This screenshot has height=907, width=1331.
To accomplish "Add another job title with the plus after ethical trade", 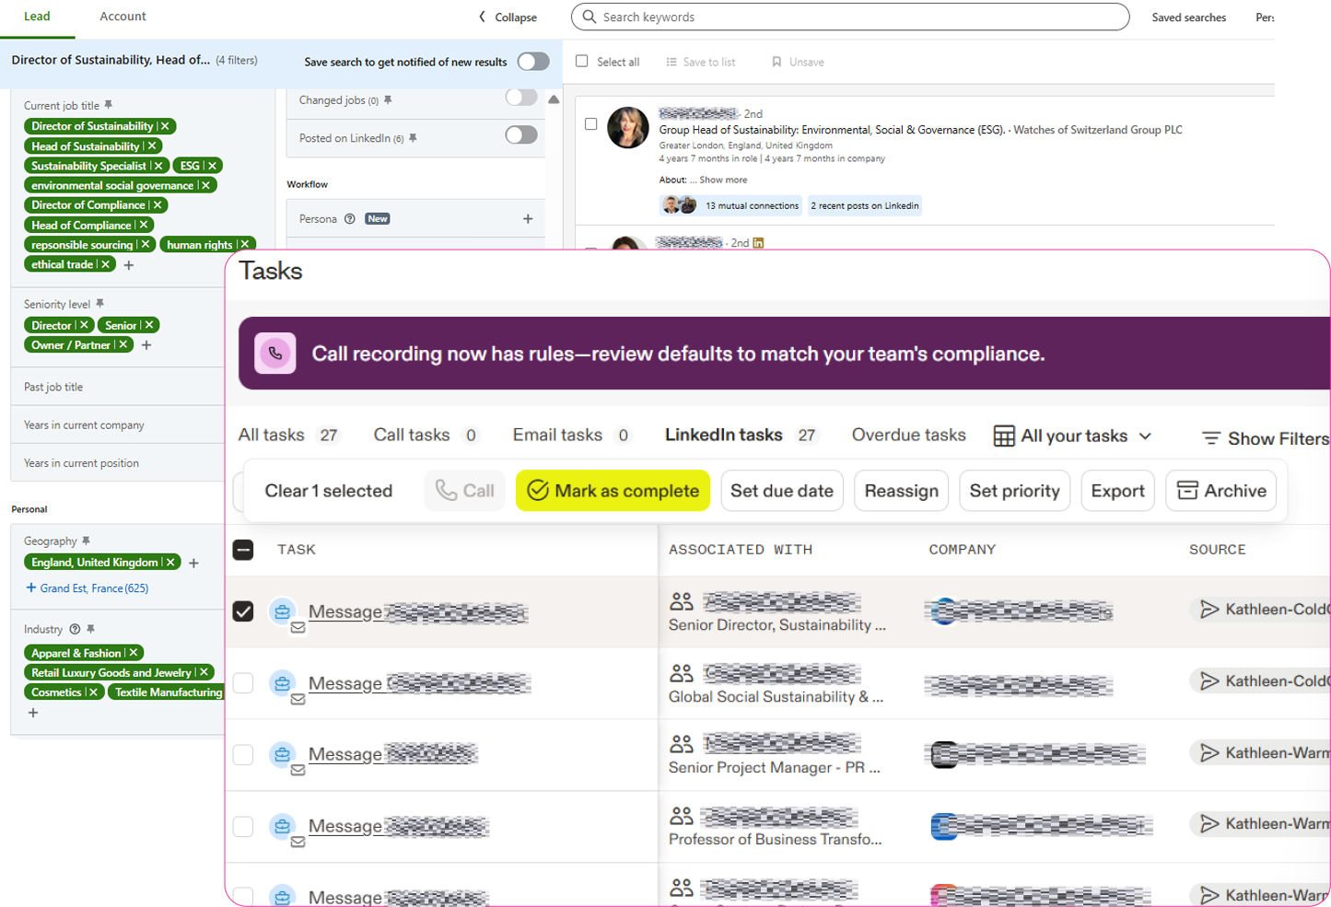I will point(129,265).
